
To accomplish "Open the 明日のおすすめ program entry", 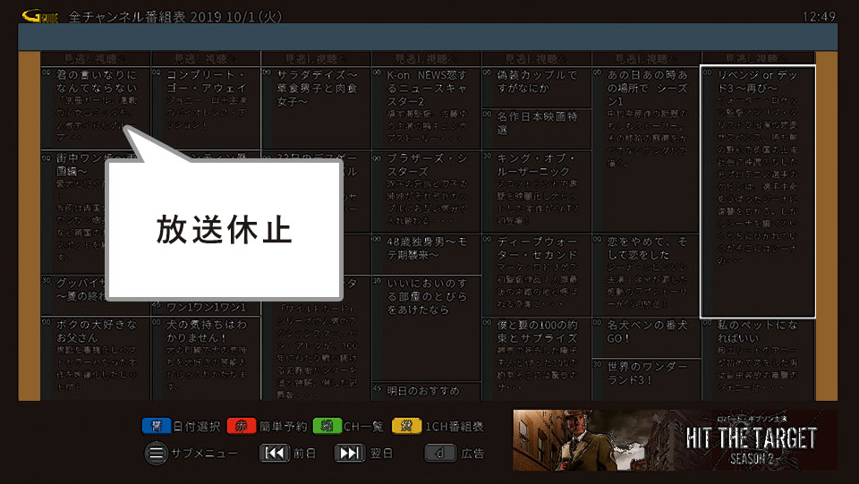I will coord(425,391).
